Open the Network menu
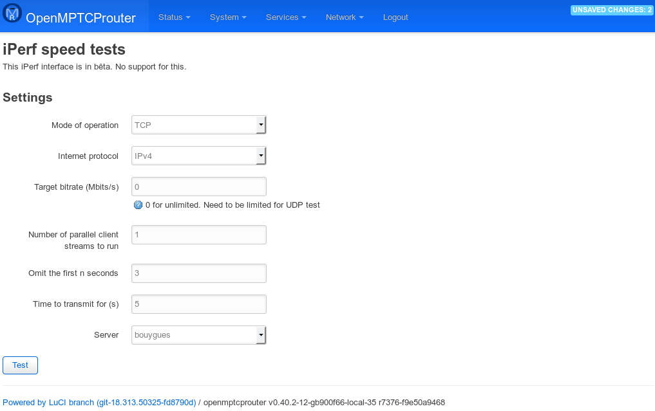The width and height of the screenshot is (655, 411). click(345, 17)
